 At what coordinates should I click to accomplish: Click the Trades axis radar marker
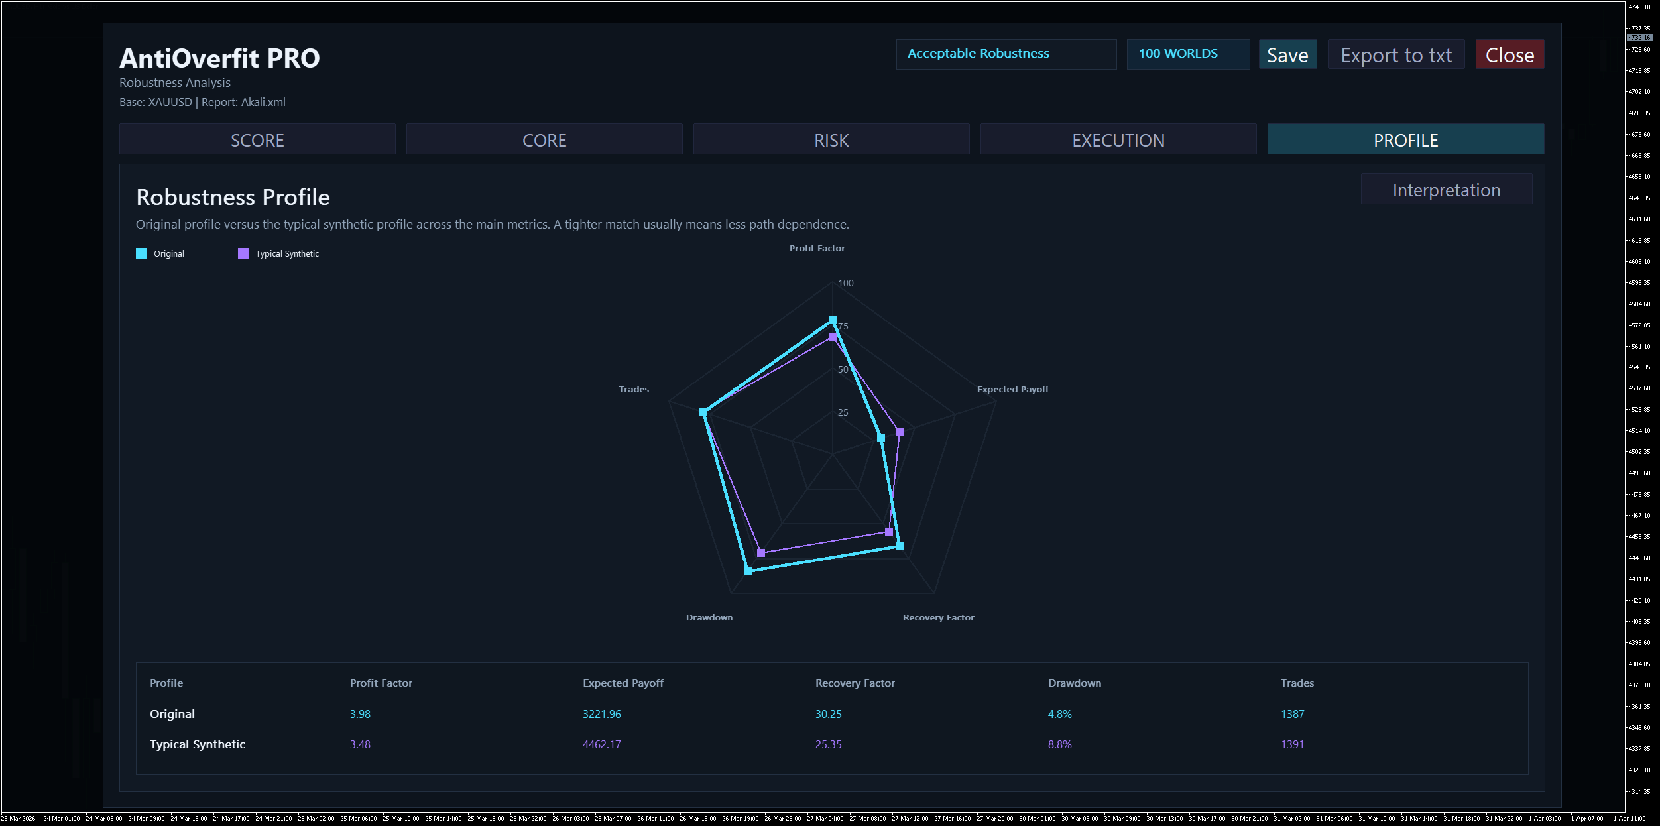click(x=703, y=412)
